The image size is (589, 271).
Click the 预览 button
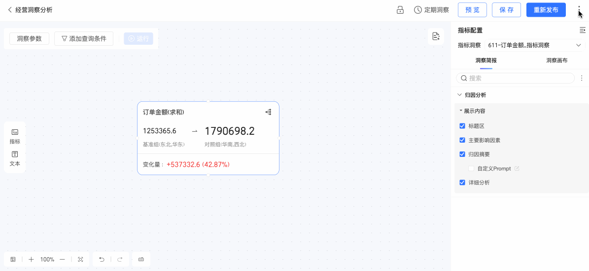[472, 10]
